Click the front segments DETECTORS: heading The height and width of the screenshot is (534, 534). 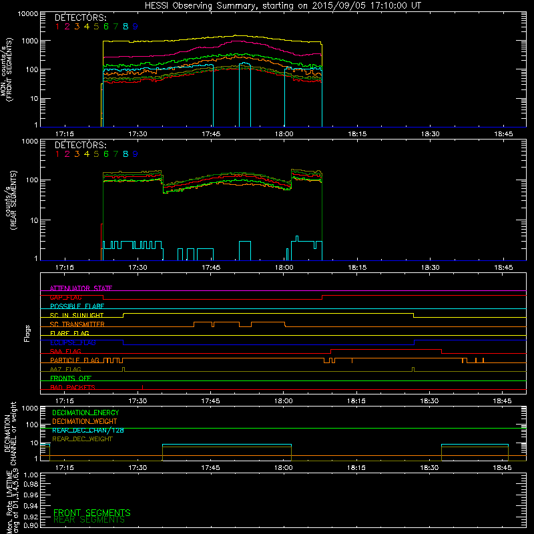point(81,17)
